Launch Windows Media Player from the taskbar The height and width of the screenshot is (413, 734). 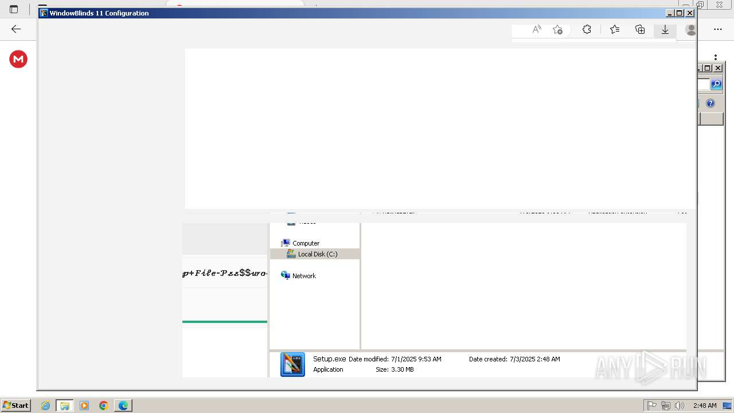click(84, 406)
